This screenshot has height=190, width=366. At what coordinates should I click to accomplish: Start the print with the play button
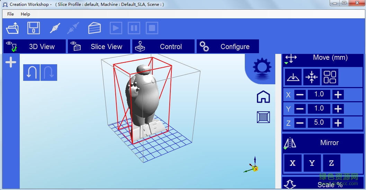click(116, 28)
